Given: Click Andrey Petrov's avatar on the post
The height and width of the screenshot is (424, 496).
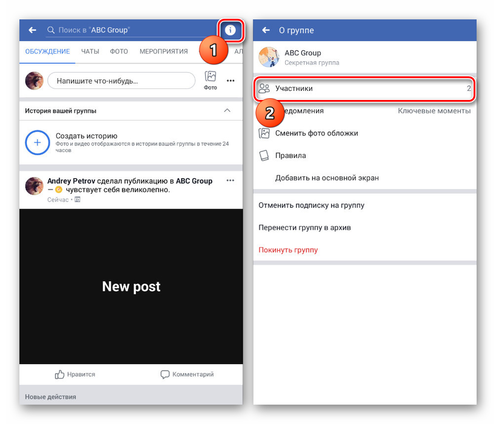Looking at the screenshot, I should click(34, 186).
